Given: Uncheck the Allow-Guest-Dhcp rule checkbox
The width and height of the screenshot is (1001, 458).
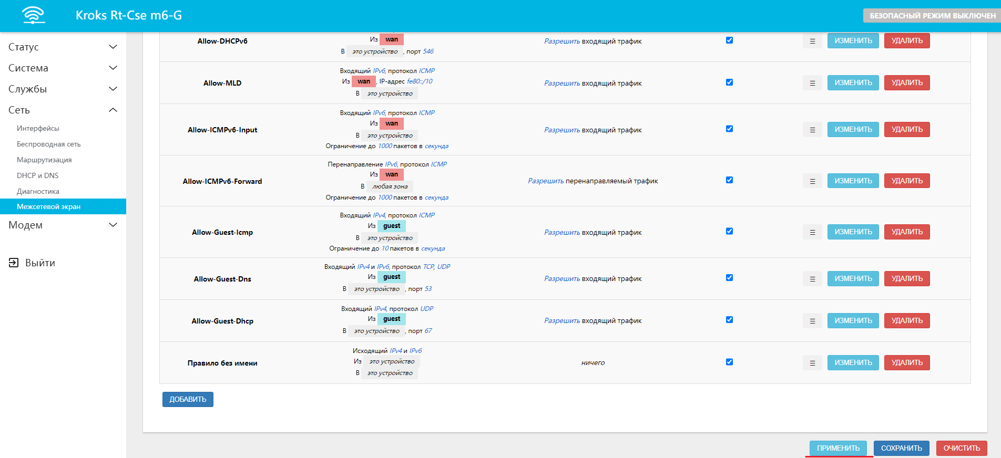Looking at the screenshot, I should pos(729,320).
